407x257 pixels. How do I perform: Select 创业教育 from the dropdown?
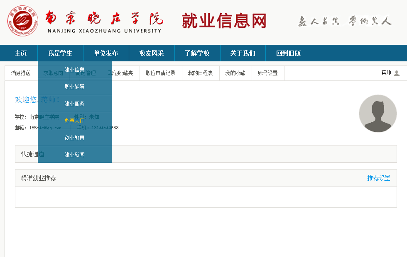pyautogui.click(x=75, y=138)
